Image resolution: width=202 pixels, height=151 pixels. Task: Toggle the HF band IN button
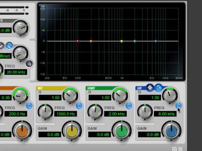[178, 106]
